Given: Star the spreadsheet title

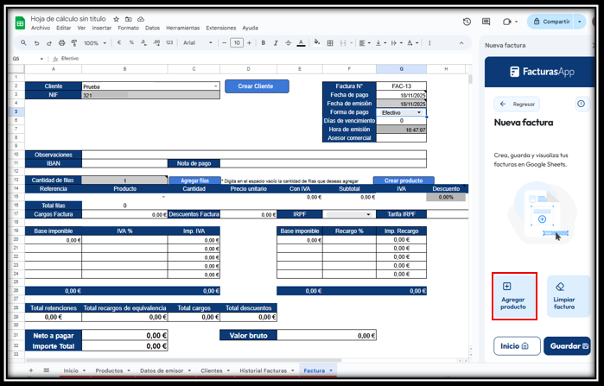Looking at the screenshot, I should point(117,18).
